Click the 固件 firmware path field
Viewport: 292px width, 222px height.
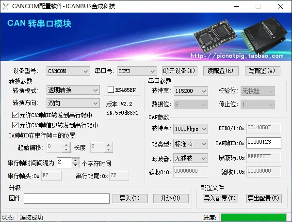tap(66, 198)
